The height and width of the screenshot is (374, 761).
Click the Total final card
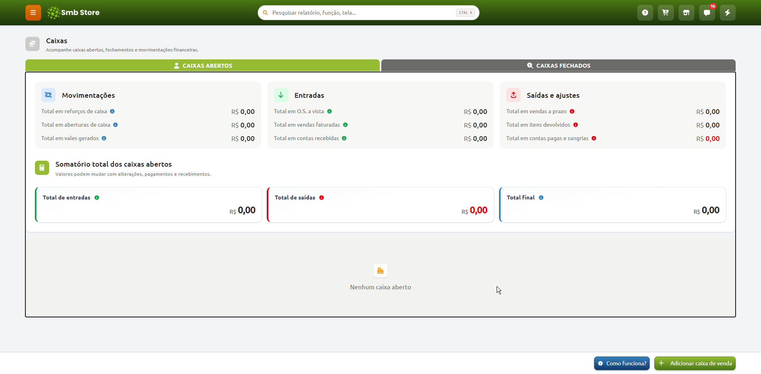[x=613, y=205]
